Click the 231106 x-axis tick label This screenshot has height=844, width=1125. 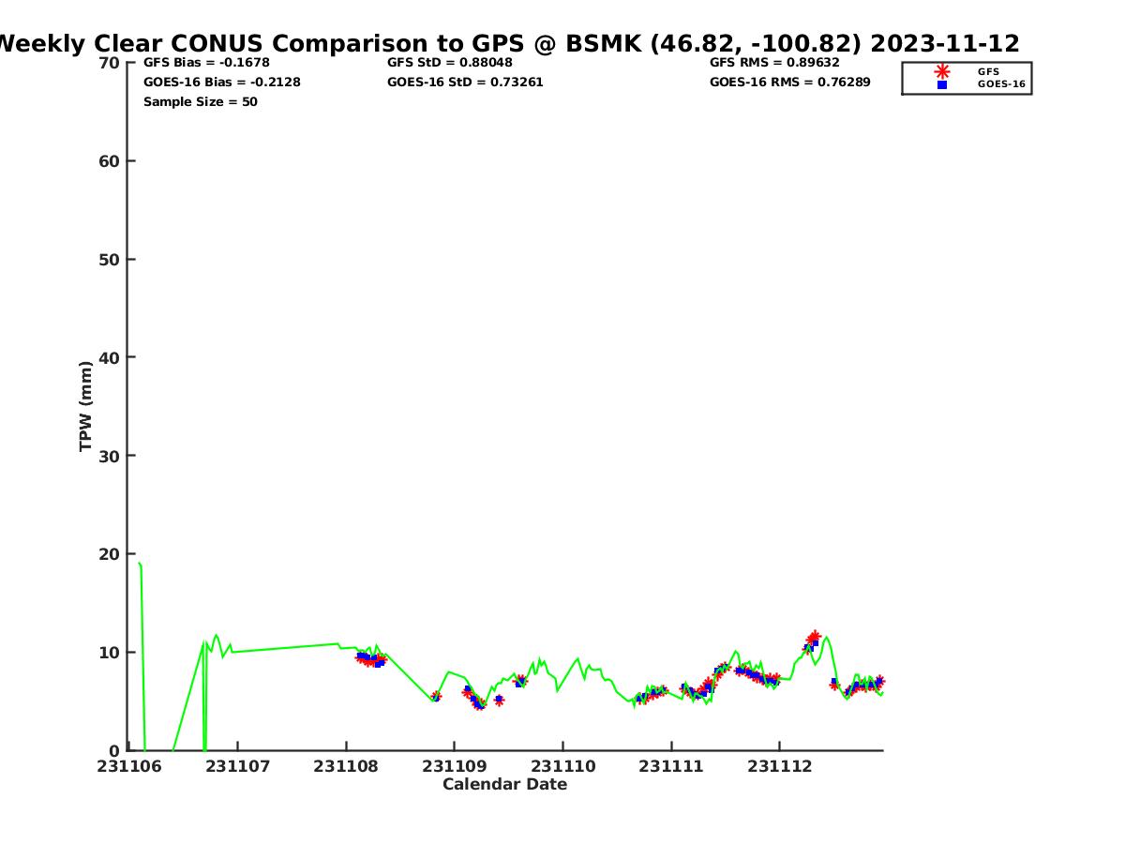[128, 767]
